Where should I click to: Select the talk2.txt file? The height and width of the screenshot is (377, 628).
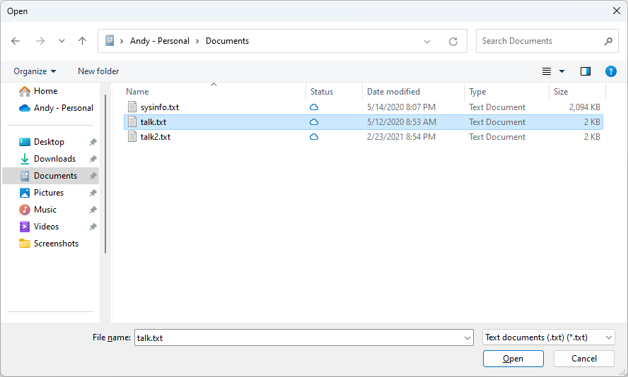[155, 137]
